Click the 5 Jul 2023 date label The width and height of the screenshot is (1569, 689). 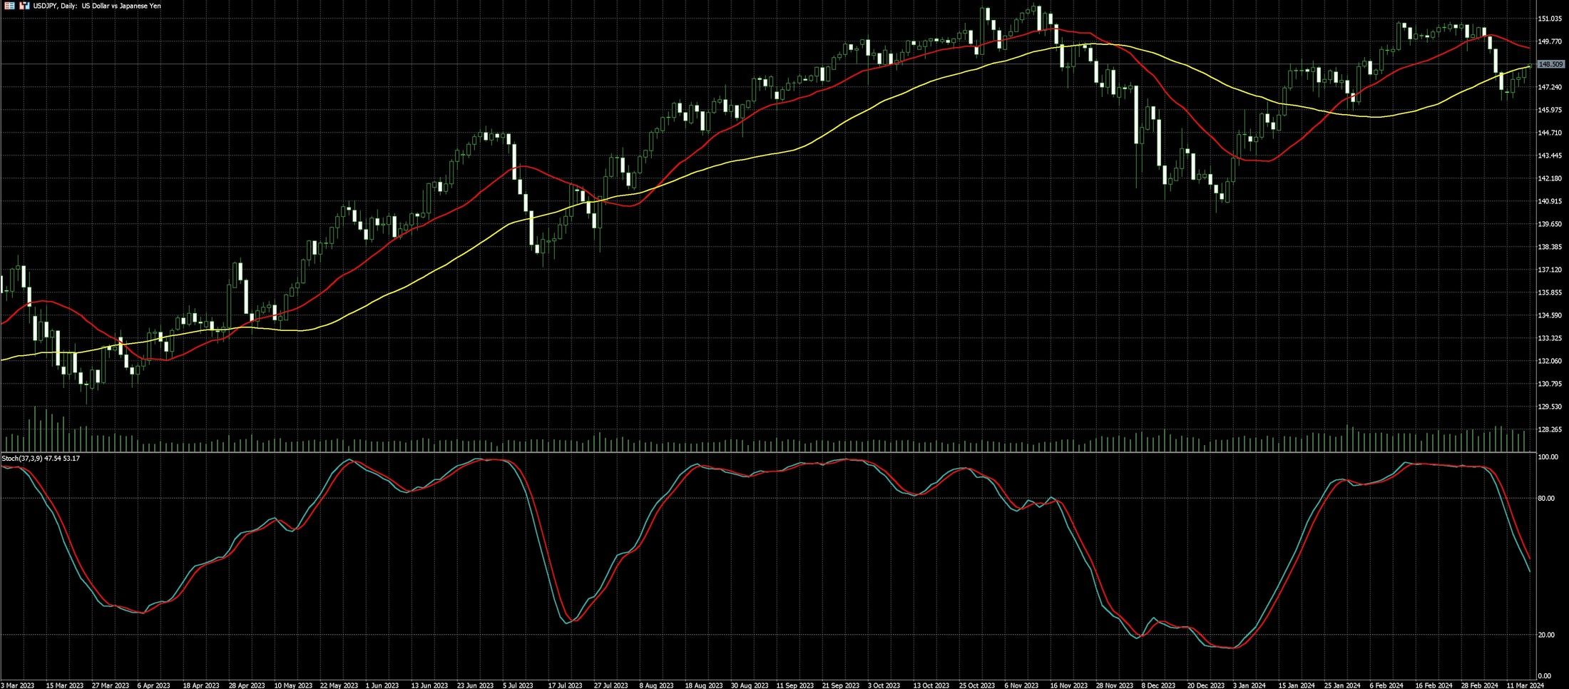pyautogui.click(x=518, y=685)
